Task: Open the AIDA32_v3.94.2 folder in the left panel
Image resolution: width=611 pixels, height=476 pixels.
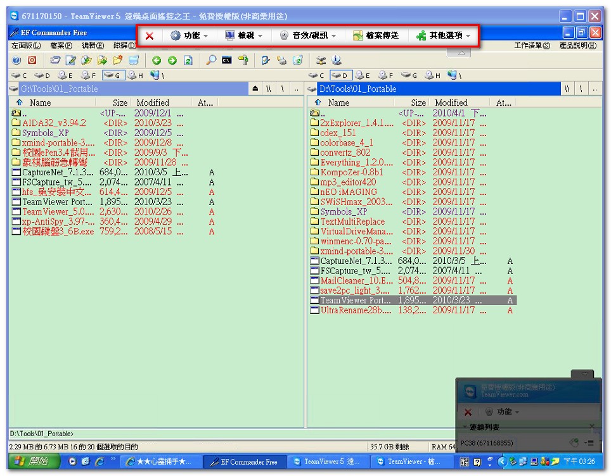Action: (54, 123)
